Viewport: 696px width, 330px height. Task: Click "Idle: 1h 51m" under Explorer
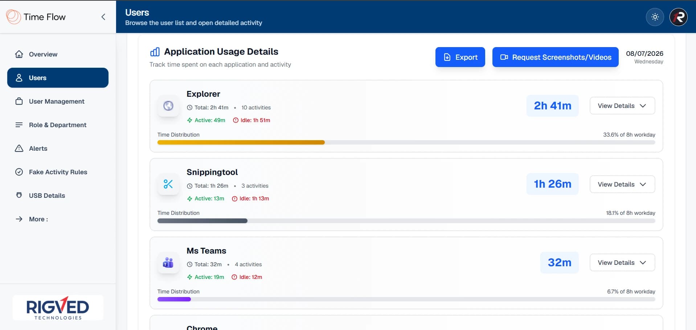[x=251, y=120]
